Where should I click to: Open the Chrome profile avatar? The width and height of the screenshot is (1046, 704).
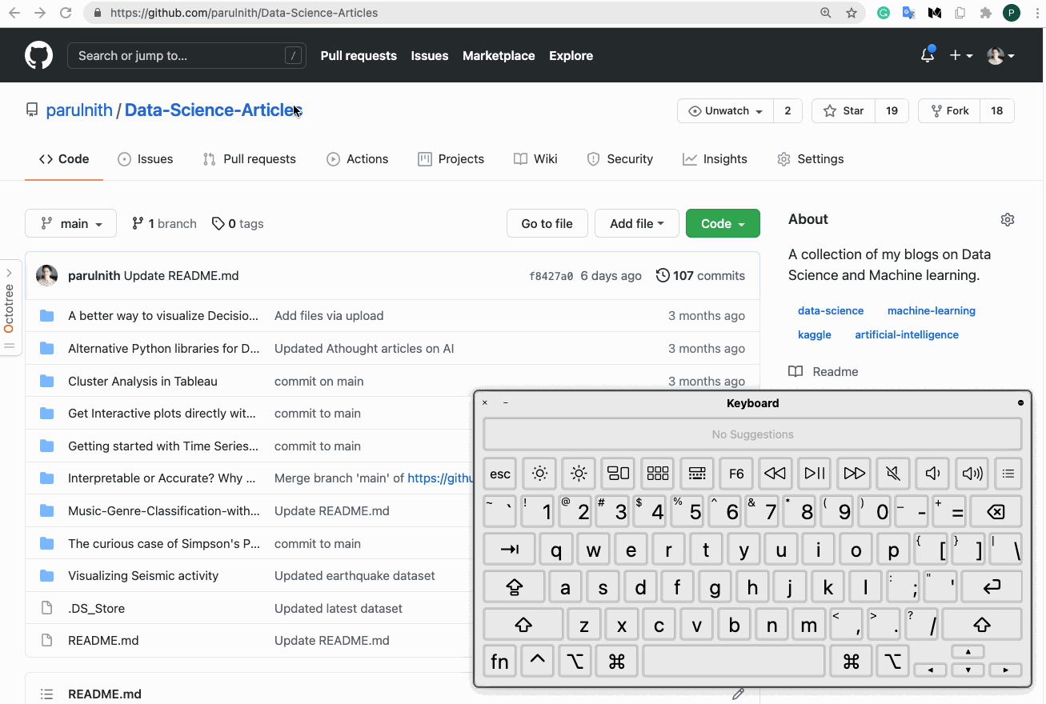coord(1012,13)
